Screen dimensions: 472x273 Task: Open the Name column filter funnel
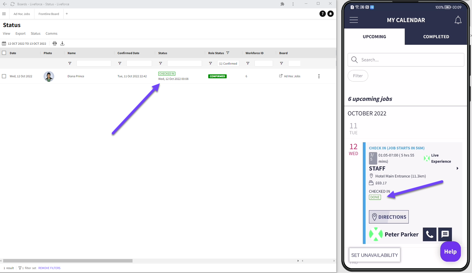[70, 63]
